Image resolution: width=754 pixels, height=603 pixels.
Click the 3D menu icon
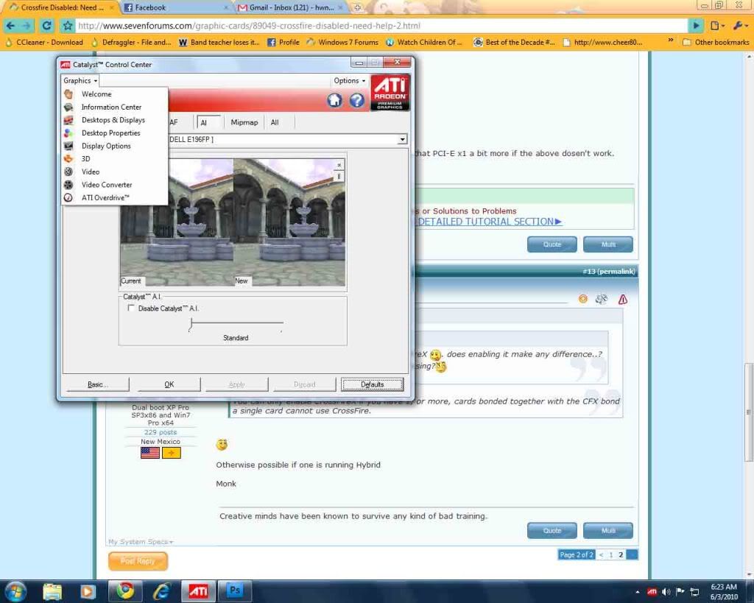pos(68,159)
